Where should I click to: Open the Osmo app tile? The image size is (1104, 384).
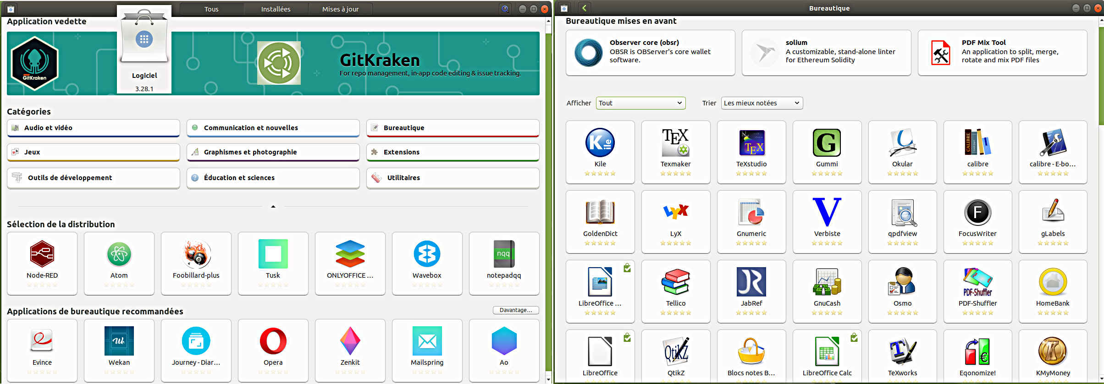click(902, 291)
